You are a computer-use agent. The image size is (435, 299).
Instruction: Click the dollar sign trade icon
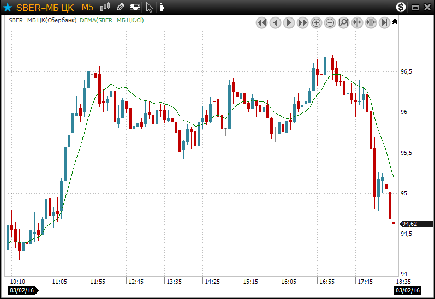(401, 7)
